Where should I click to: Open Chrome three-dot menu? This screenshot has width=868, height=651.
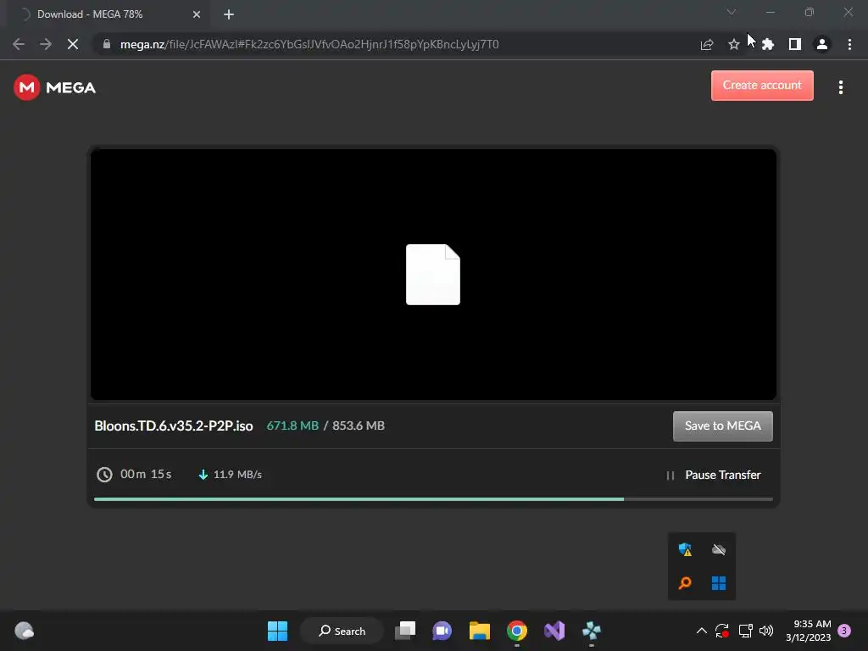tap(849, 44)
